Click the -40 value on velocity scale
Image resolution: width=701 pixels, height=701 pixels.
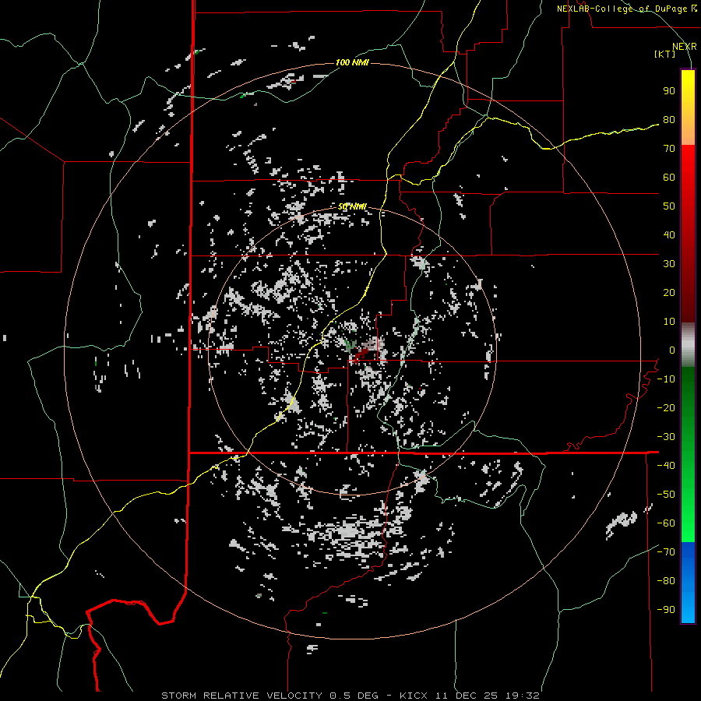[666, 466]
